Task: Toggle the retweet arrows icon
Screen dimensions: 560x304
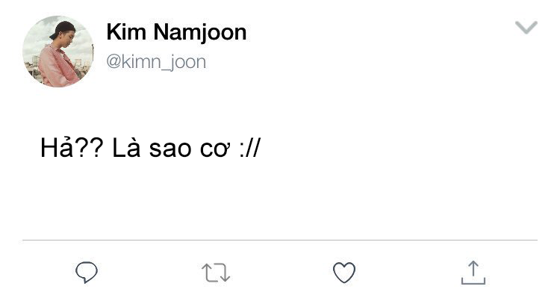Action: [x=216, y=273]
